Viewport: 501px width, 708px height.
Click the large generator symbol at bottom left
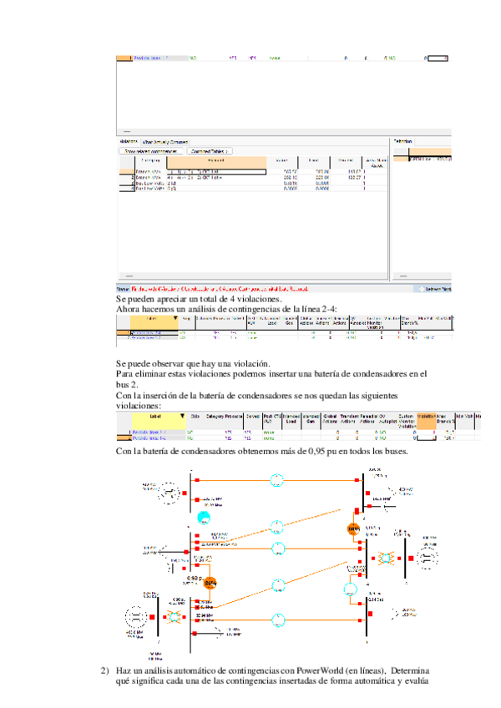[x=135, y=619]
